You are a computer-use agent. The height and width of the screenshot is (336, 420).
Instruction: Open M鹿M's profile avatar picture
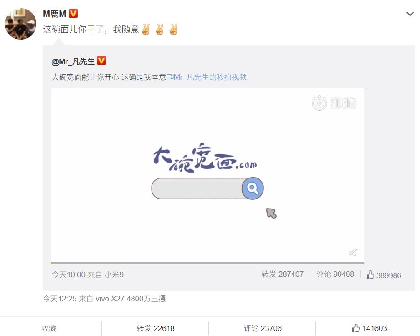(21, 24)
